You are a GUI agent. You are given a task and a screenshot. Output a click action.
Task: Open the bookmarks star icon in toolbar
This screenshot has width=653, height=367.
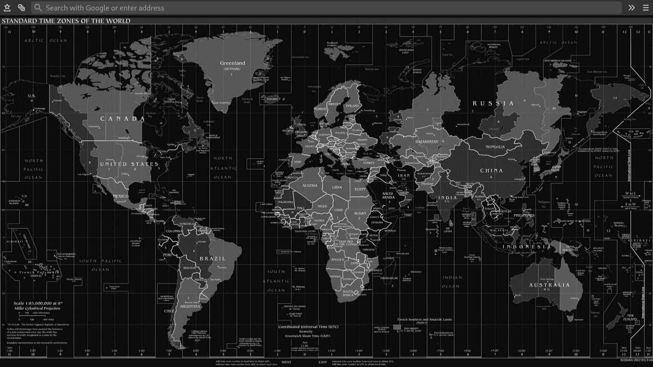7,8
